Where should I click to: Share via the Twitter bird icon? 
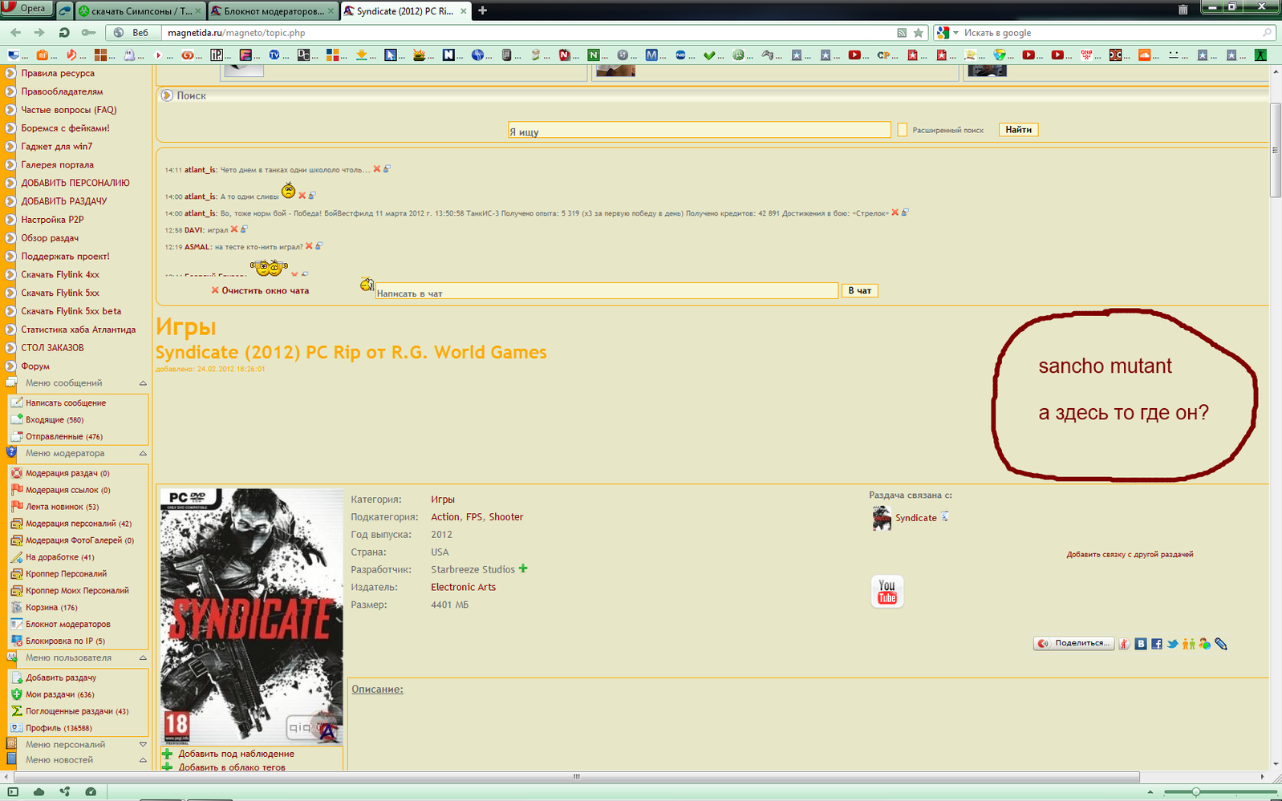[1173, 645]
